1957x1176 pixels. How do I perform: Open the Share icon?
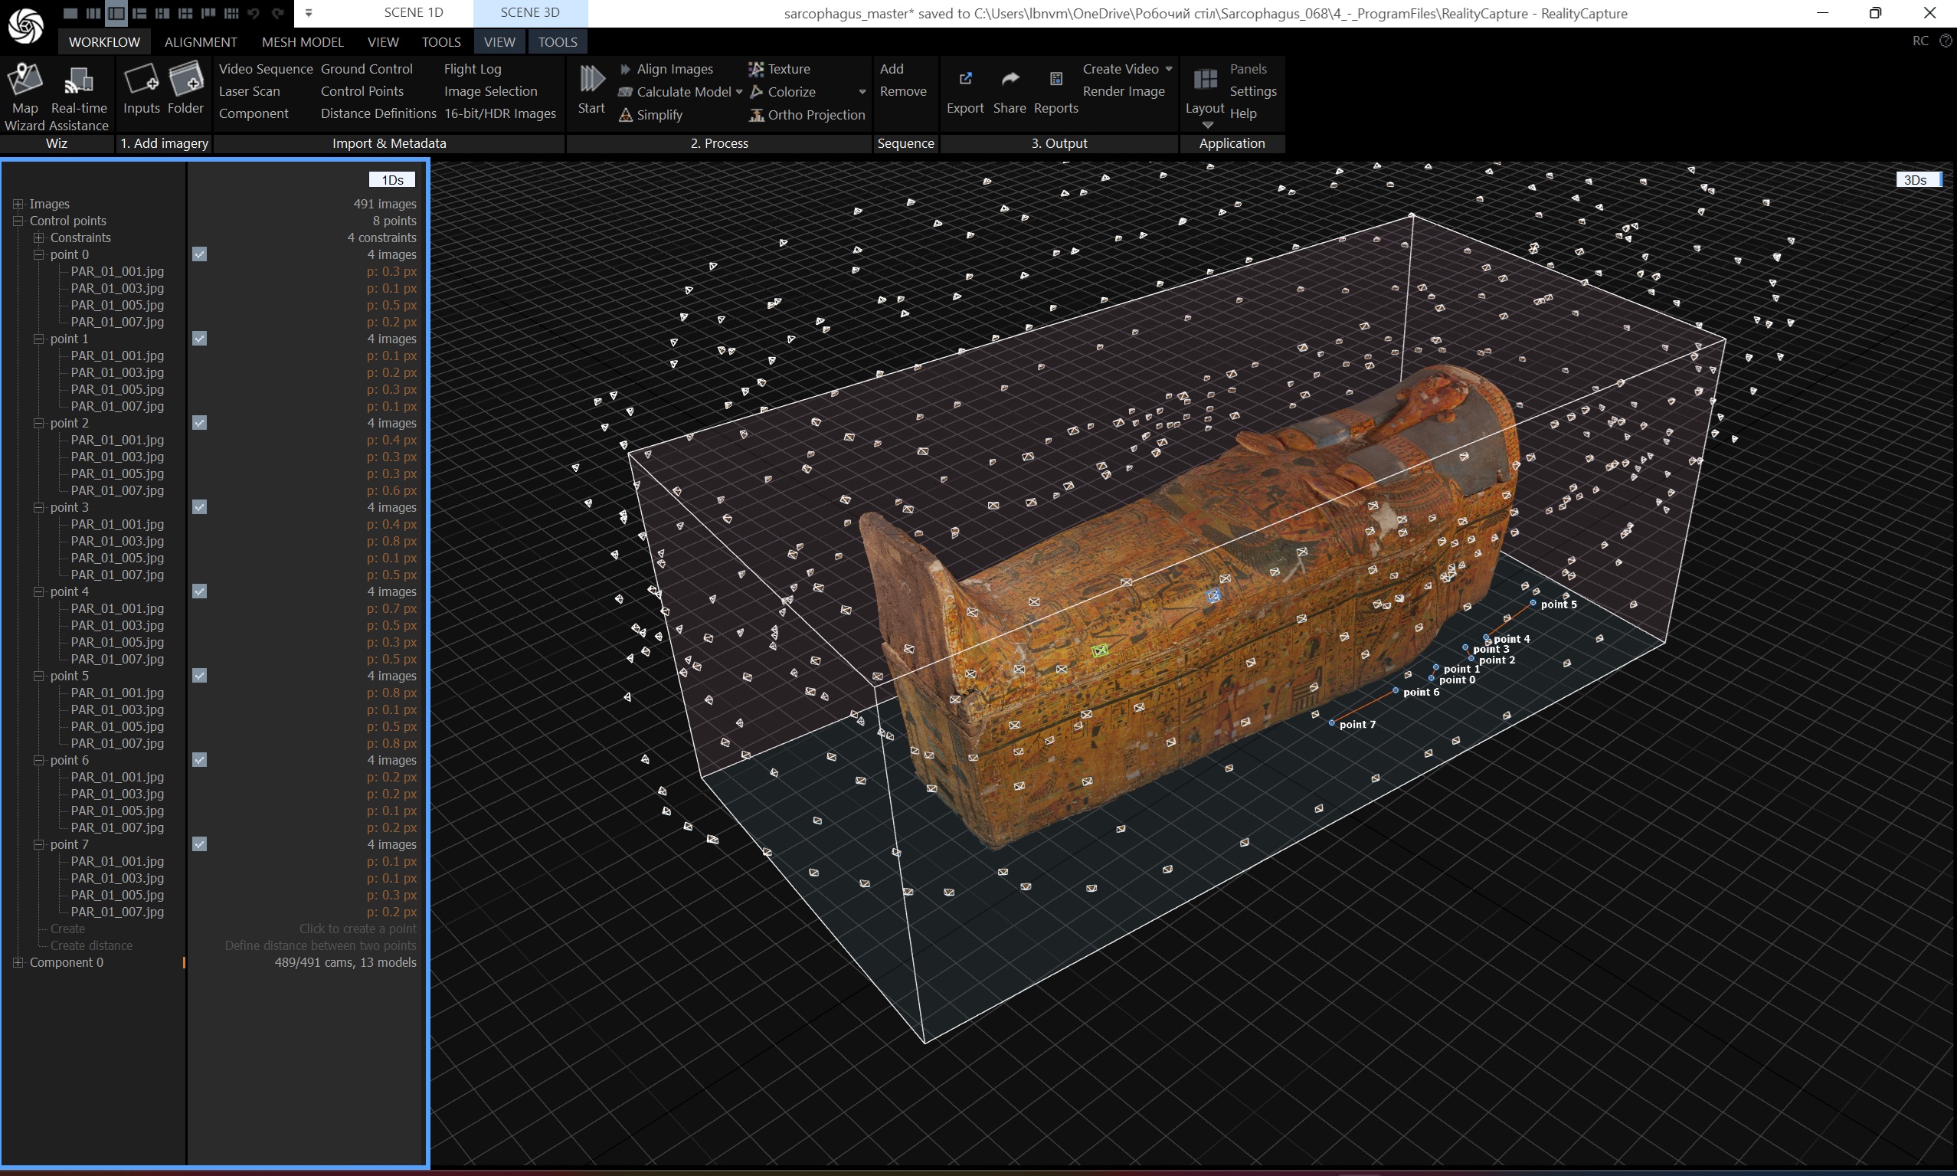pos(1010,79)
